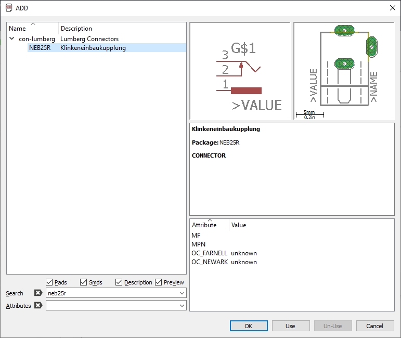The width and height of the screenshot is (401, 338).
Task: Sort by Attribute column header
Action: (210, 225)
